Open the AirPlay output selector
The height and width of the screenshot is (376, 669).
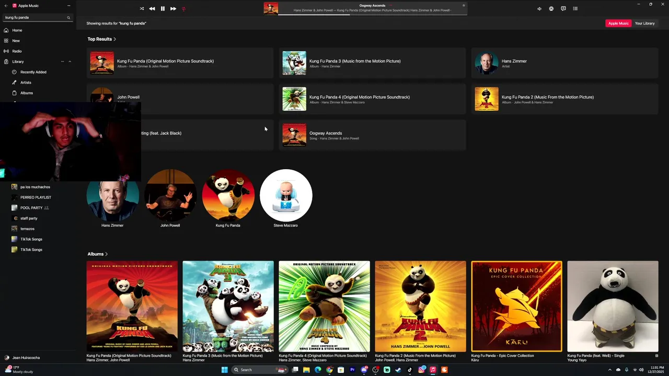(551, 8)
